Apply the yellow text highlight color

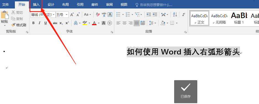tap(85, 23)
